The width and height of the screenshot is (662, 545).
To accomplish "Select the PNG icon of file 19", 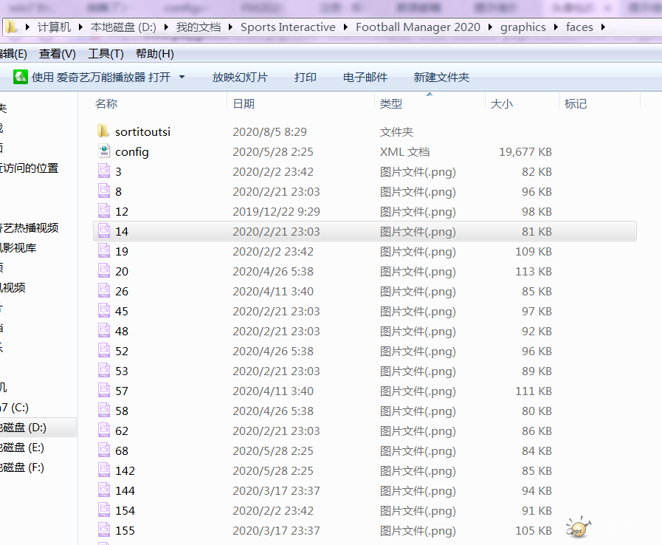I will click(104, 251).
